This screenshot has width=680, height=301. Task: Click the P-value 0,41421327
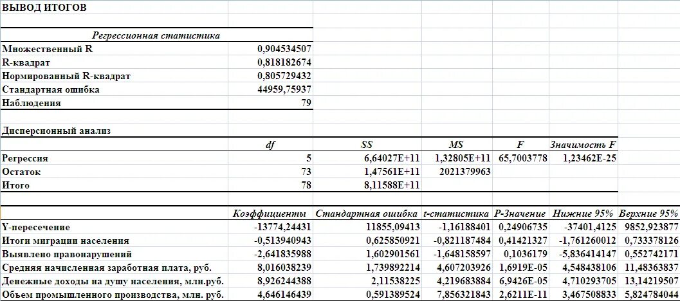click(523, 241)
